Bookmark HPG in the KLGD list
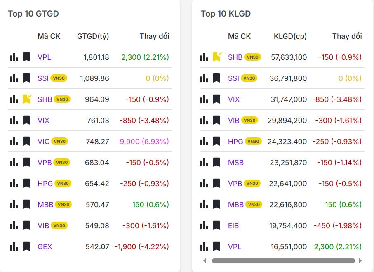 pyautogui.click(x=216, y=141)
